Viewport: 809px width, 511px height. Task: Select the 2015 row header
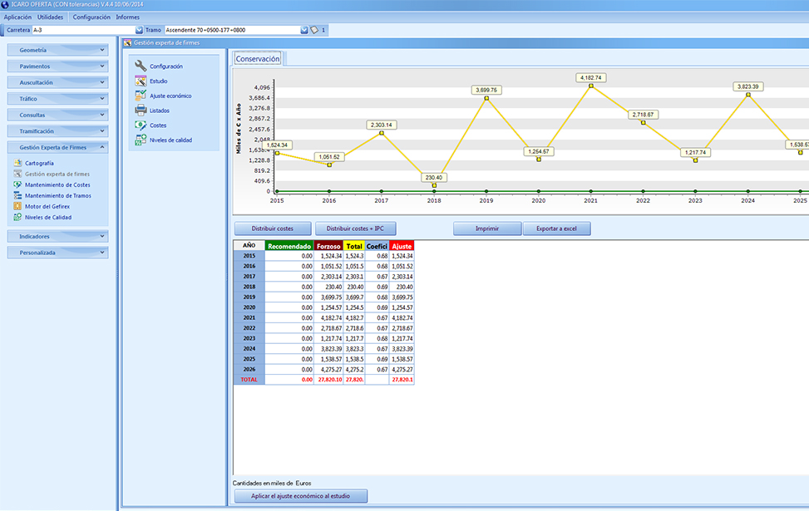coord(249,256)
